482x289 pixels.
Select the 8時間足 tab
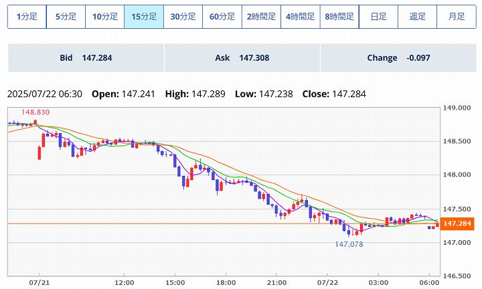(x=339, y=17)
